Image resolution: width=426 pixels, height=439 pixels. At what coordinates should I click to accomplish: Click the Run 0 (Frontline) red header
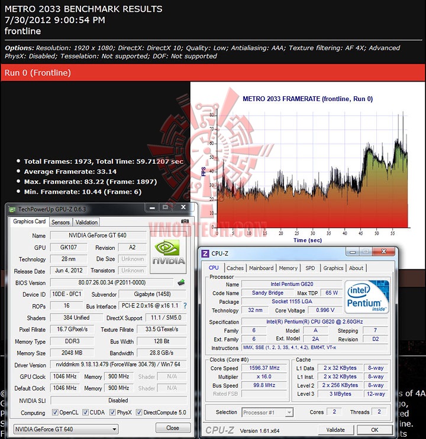(213, 73)
